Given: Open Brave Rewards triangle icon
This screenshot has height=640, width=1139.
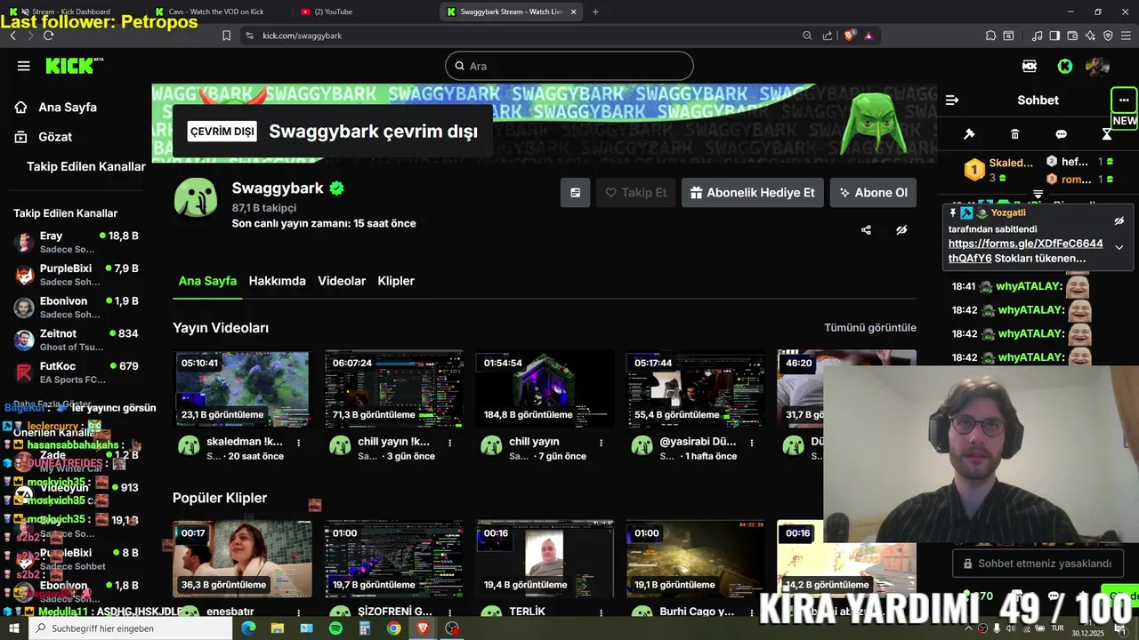Looking at the screenshot, I should point(868,36).
